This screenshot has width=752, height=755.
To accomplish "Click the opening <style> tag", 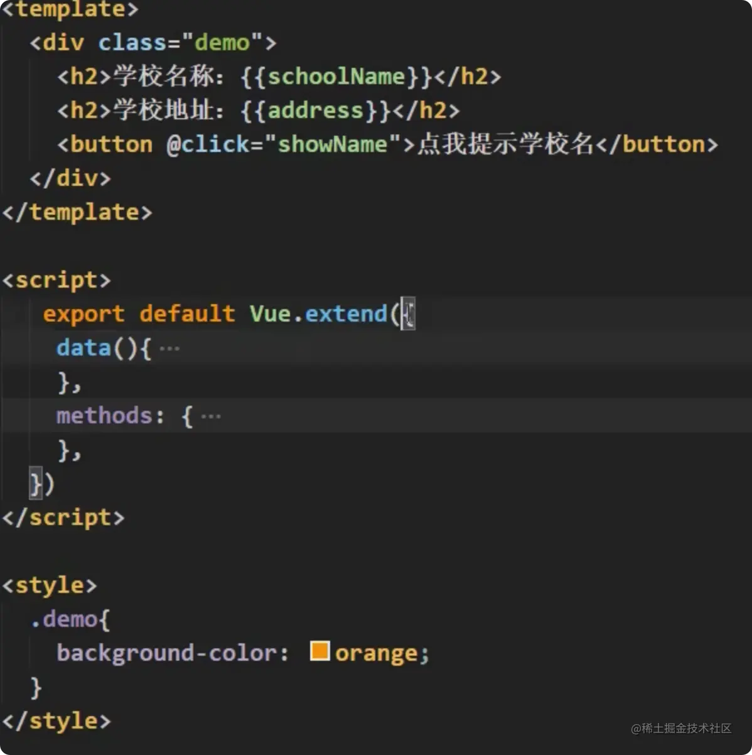I will click(50, 585).
